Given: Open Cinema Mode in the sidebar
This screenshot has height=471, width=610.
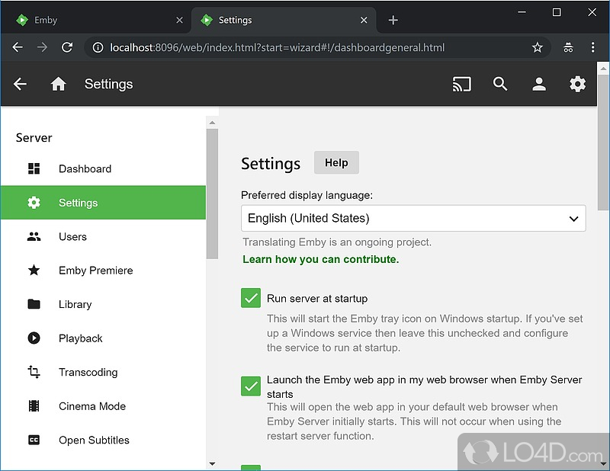Looking at the screenshot, I should [x=103, y=405].
